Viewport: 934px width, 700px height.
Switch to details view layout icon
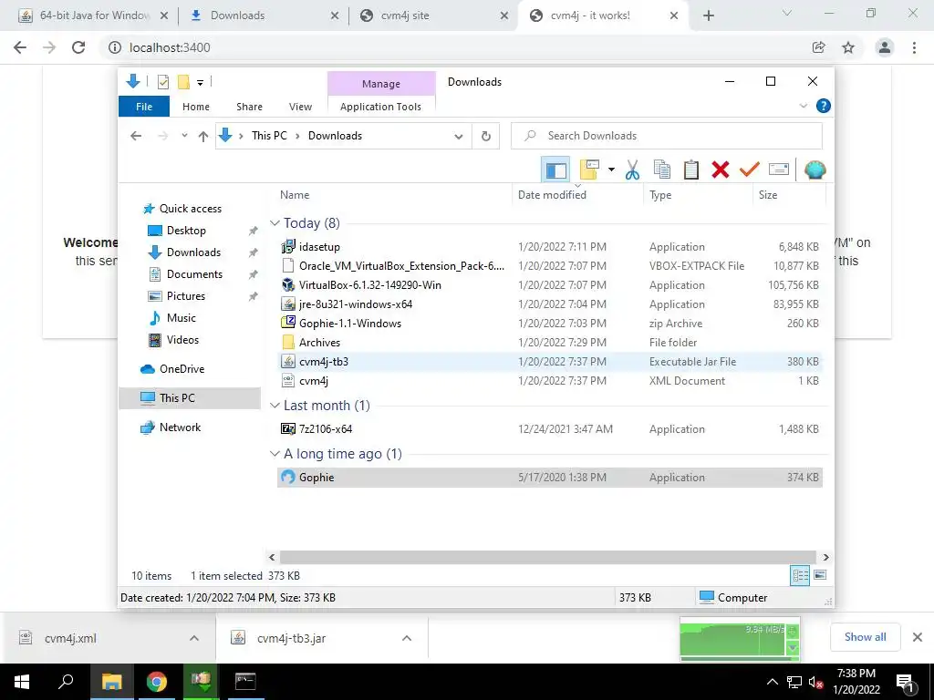(x=800, y=576)
